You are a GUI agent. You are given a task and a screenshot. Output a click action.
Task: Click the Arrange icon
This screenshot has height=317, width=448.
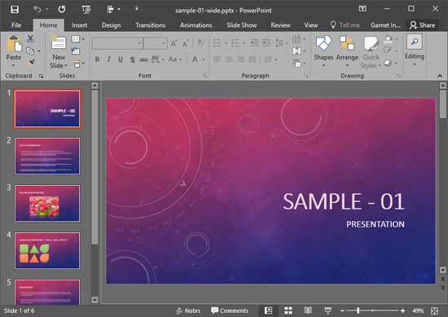click(347, 43)
